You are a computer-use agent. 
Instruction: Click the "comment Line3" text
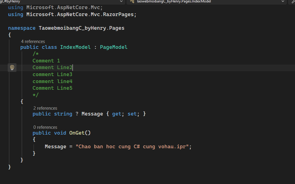point(52,74)
